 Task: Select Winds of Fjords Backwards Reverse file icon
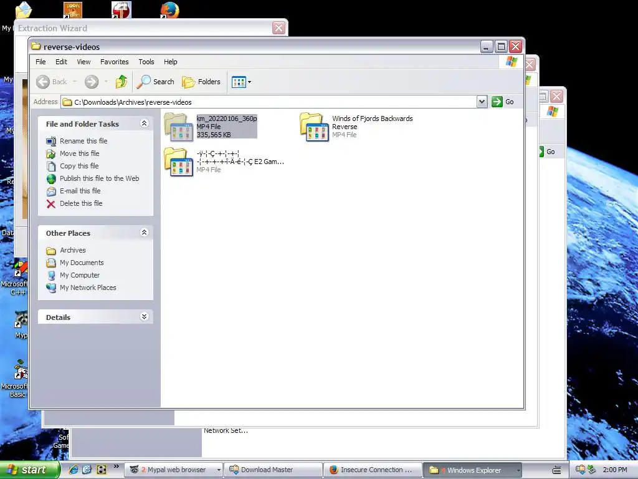[x=314, y=127]
